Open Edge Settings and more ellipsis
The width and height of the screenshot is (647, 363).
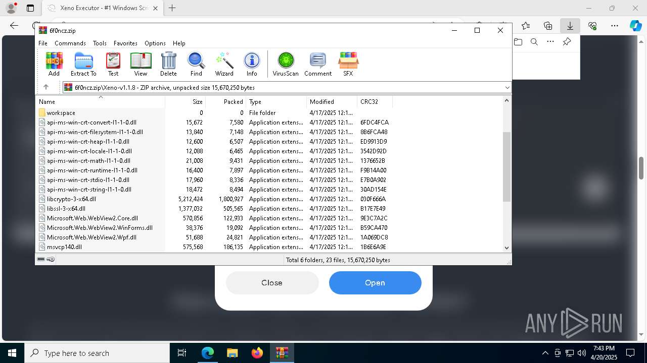(614, 26)
